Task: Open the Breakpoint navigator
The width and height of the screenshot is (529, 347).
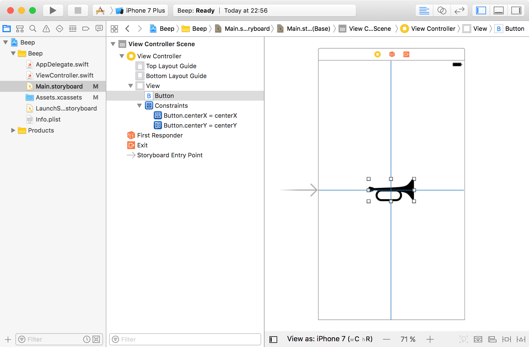Action: (x=86, y=29)
